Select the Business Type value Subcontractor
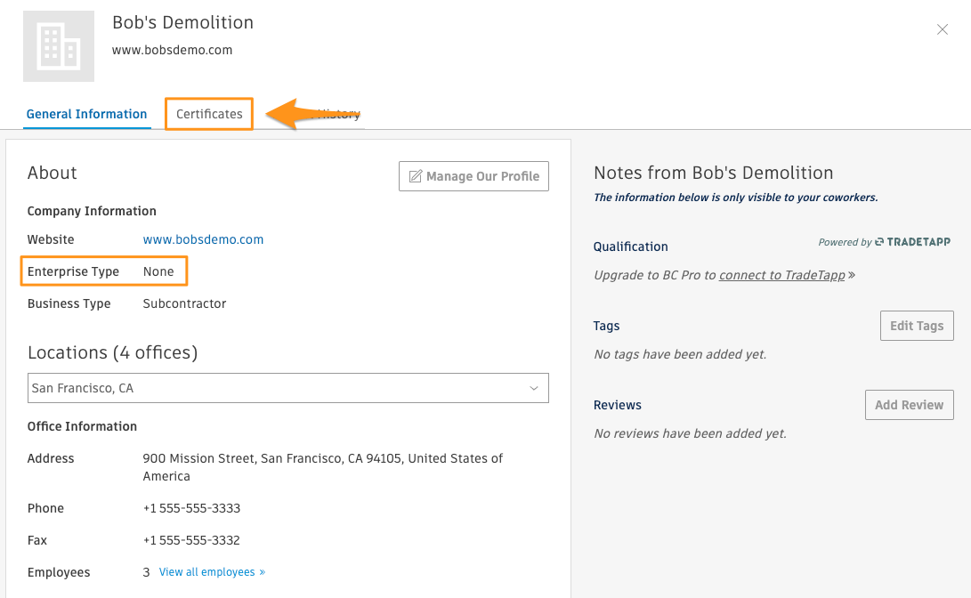 [184, 304]
